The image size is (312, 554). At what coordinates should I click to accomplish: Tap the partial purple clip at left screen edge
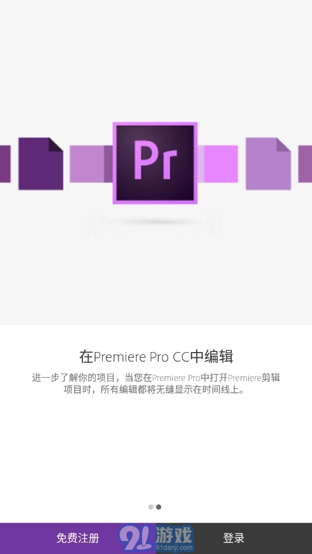pyautogui.click(x=5, y=164)
